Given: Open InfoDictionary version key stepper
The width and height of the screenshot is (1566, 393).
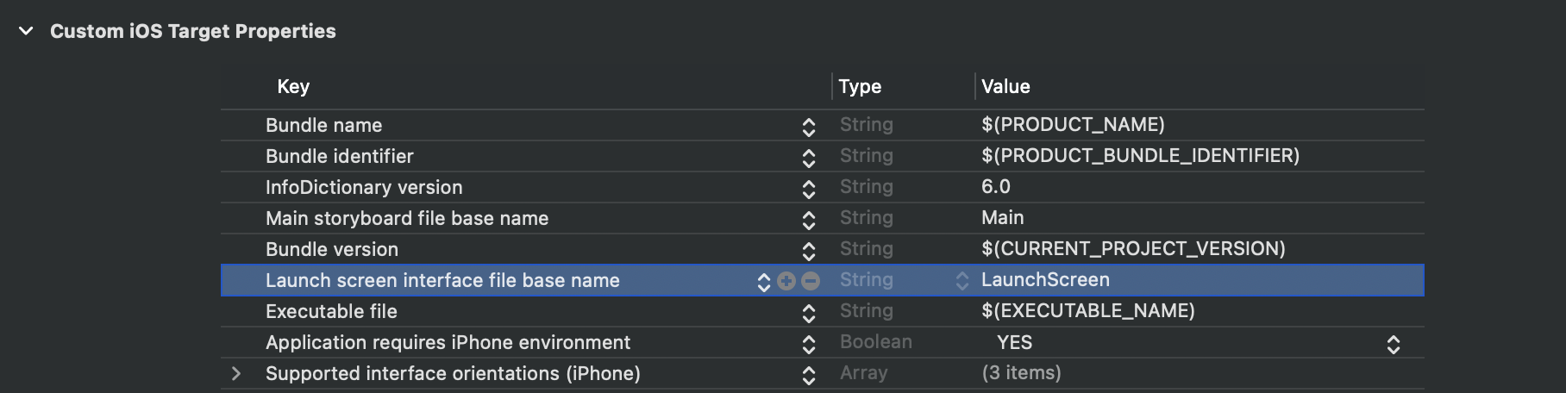Looking at the screenshot, I should pyautogui.click(x=809, y=189).
